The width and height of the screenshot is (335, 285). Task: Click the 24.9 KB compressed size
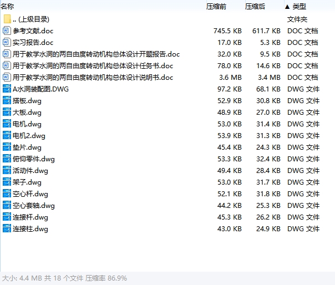(x=268, y=229)
